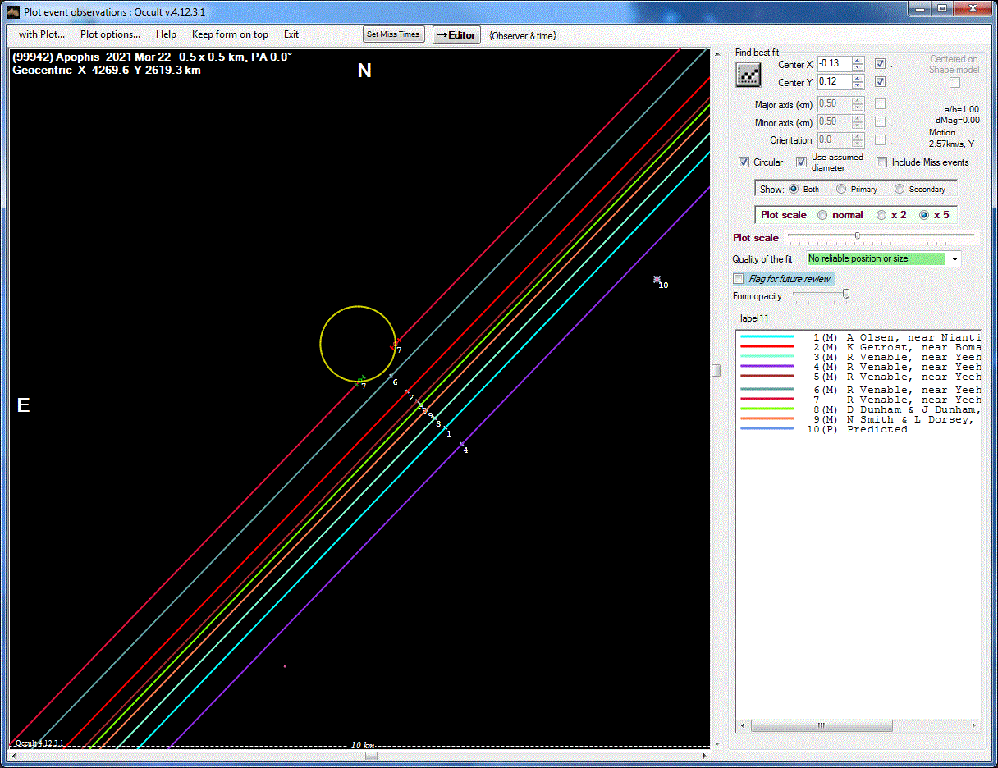Click the plot scrollbar down arrow
Image resolution: width=998 pixels, height=768 pixels.
pyautogui.click(x=716, y=743)
